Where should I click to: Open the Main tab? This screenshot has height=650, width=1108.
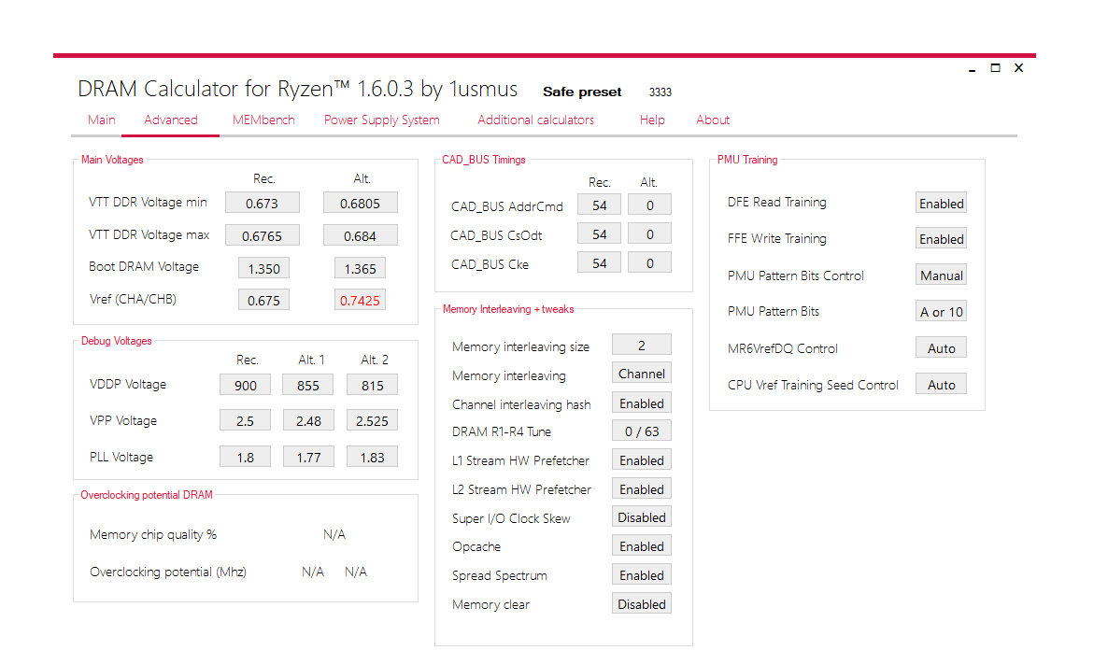click(101, 120)
